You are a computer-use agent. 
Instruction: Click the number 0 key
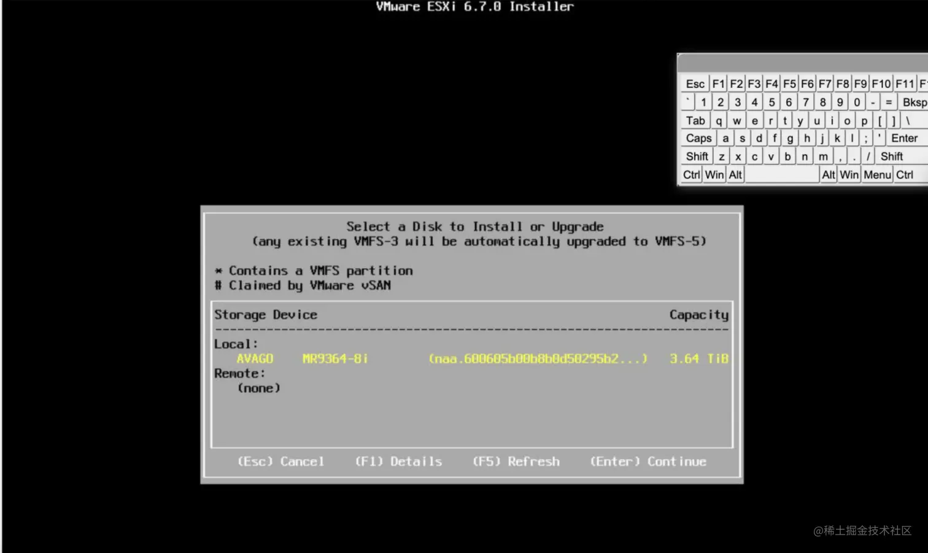(857, 102)
